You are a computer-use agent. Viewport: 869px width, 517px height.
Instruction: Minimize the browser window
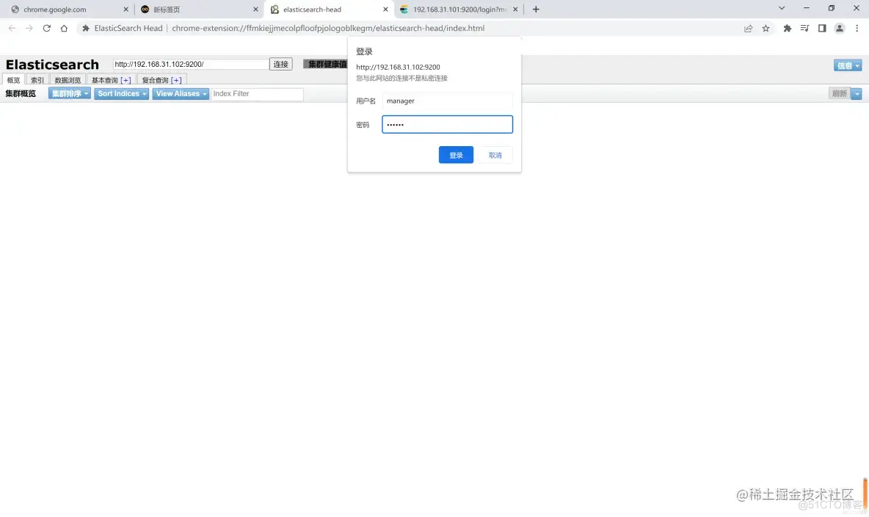807,8
